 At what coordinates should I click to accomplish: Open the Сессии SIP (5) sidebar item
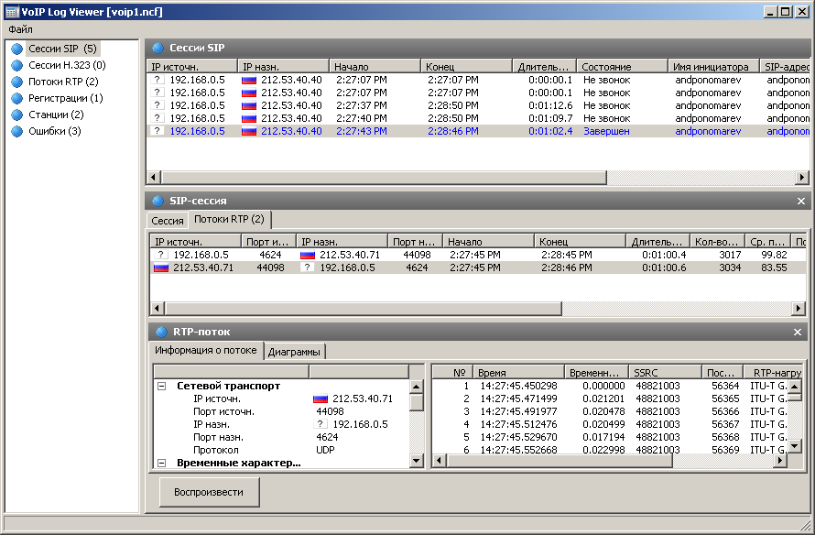(62, 49)
